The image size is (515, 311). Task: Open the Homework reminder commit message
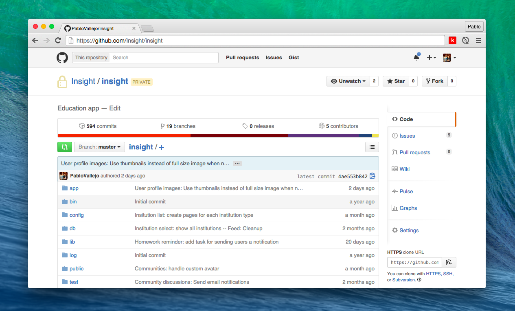207,242
